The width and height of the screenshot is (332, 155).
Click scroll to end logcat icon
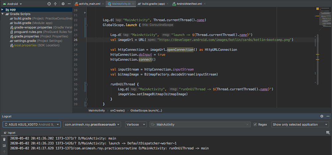tap(4, 145)
